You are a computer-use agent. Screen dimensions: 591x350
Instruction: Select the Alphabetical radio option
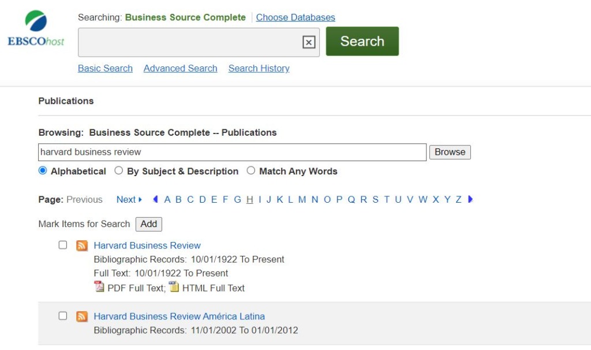click(43, 171)
